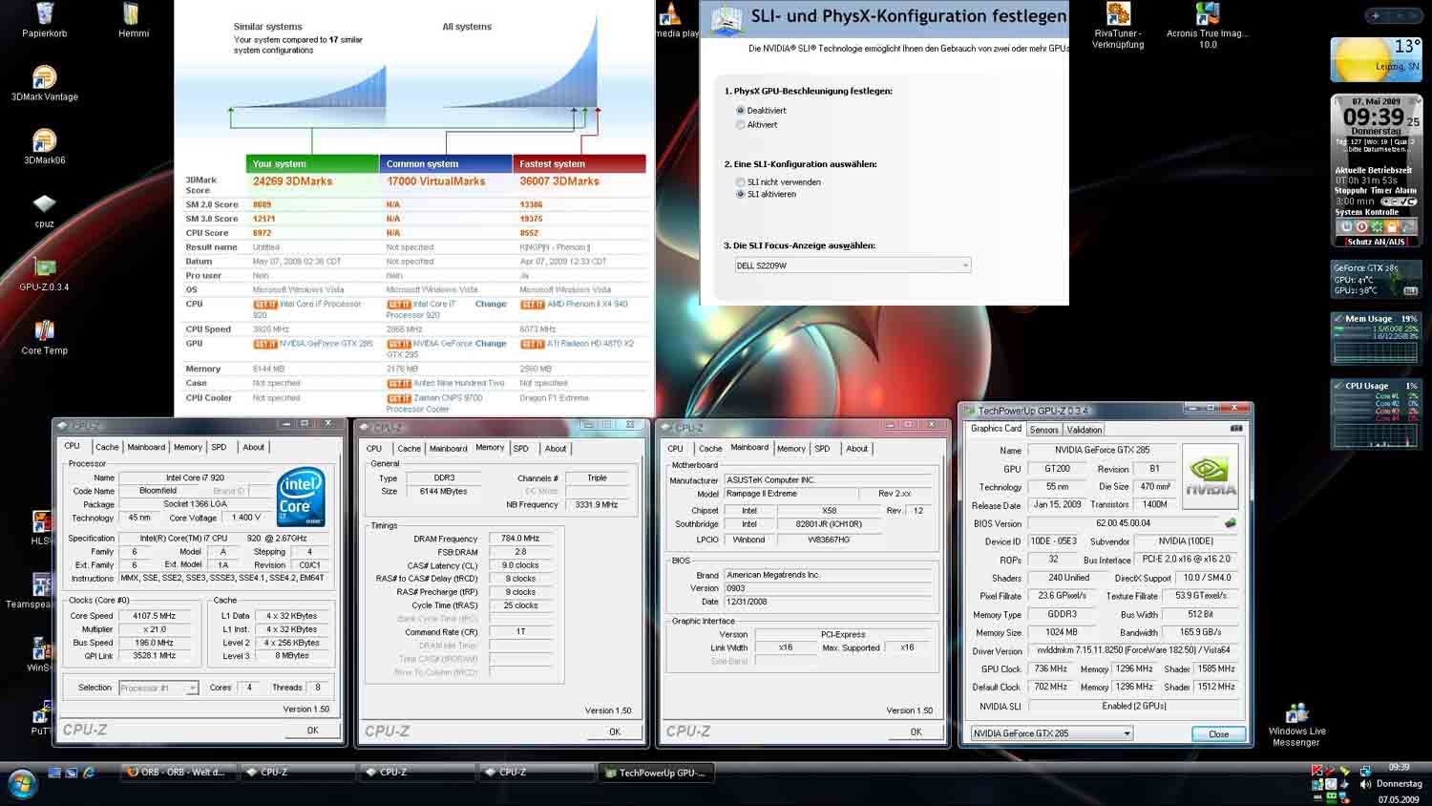
Task: Open the Leipzig weather gadget
Action: pyautogui.click(x=1376, y=59)
